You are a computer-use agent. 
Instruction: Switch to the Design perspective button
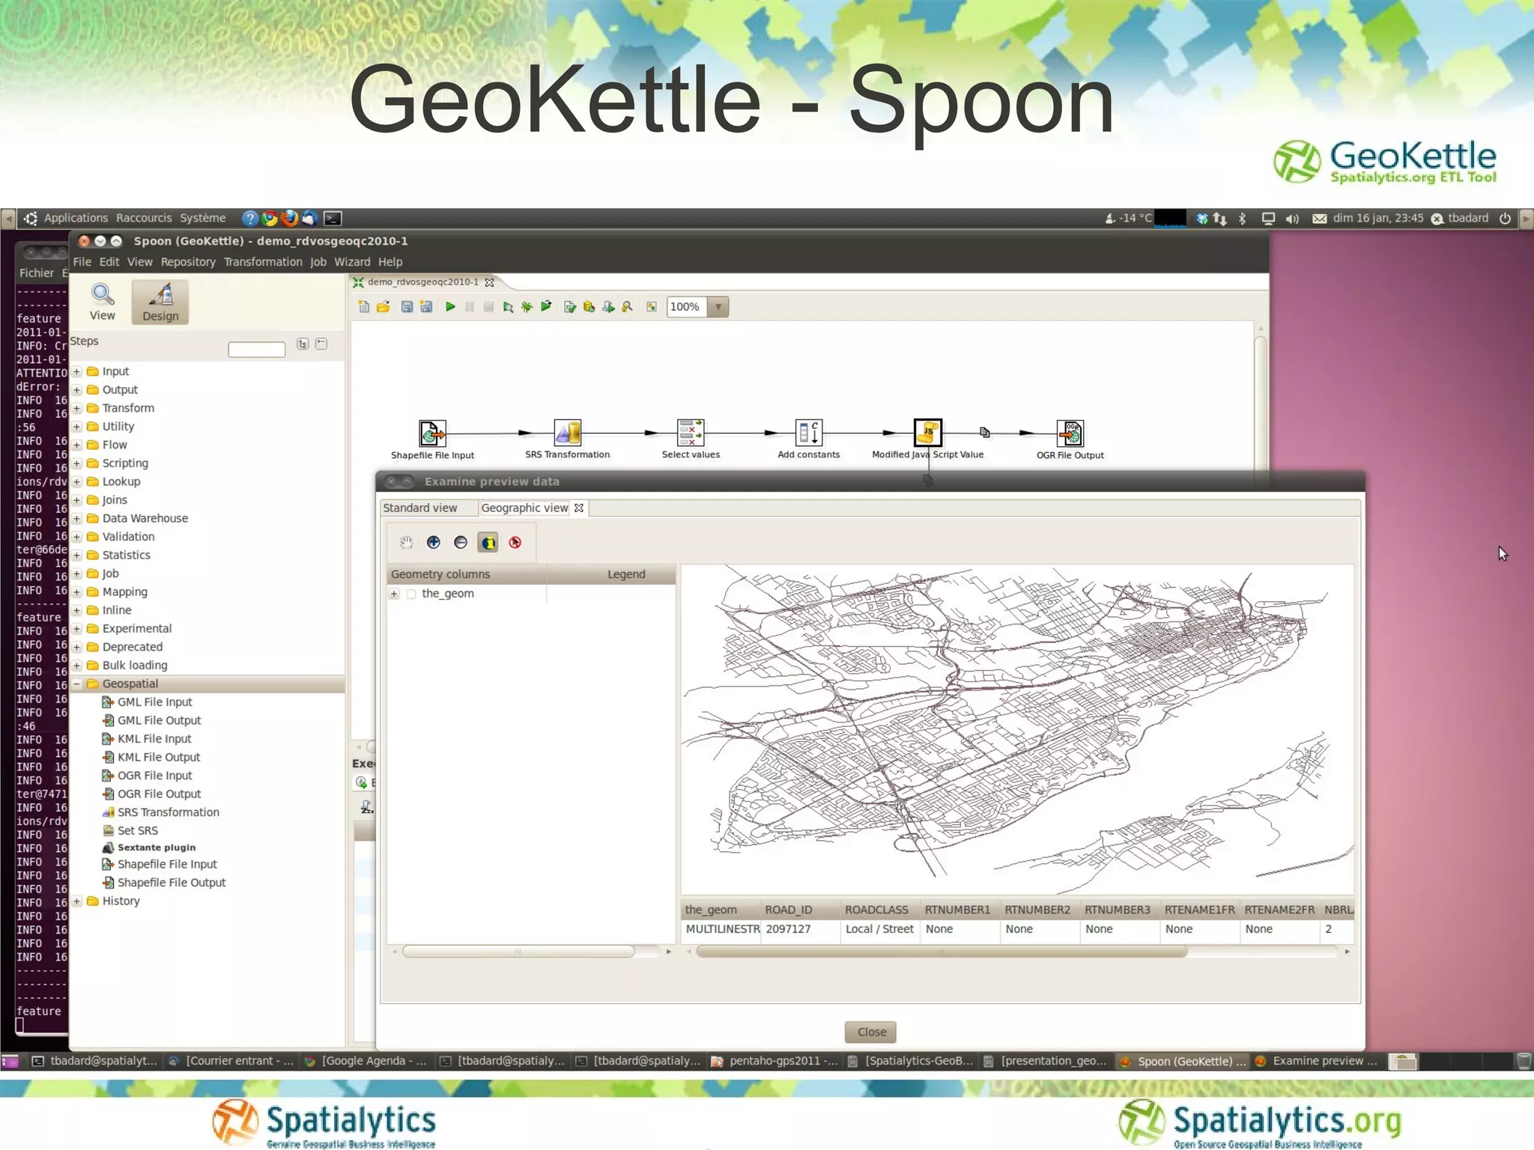[160, 302]
